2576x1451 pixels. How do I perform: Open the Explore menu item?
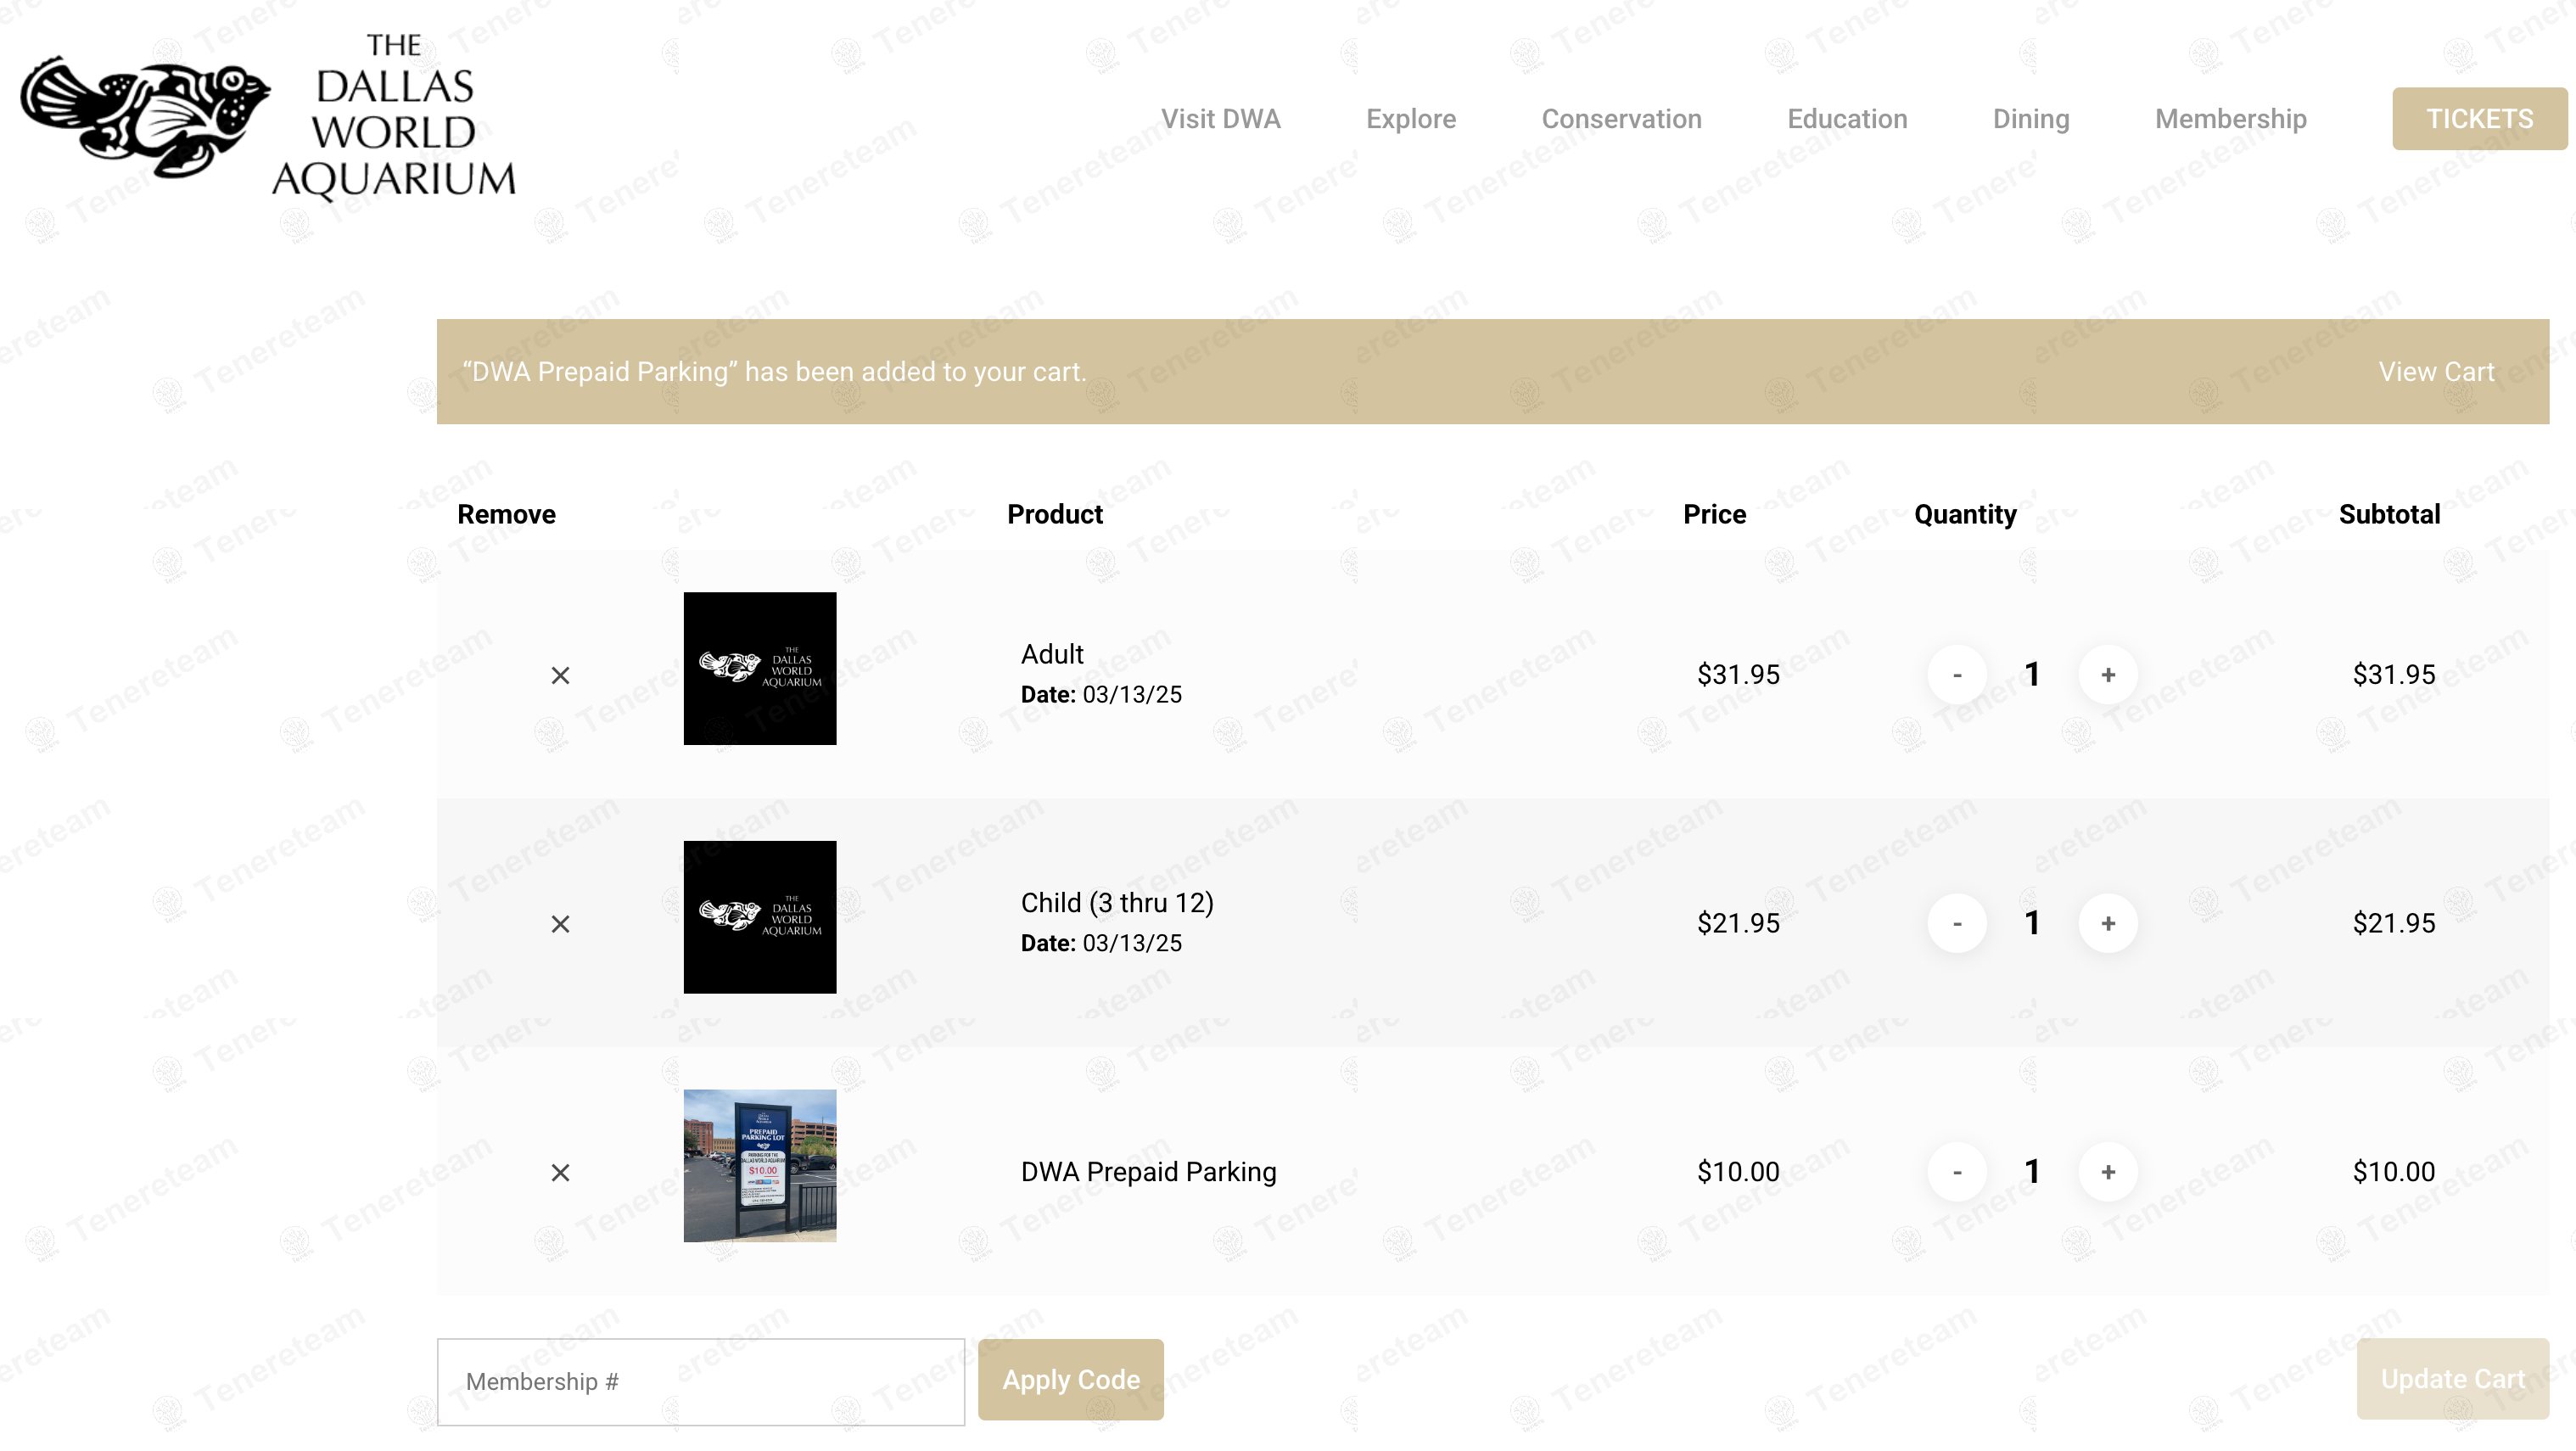pos(1410,119)
